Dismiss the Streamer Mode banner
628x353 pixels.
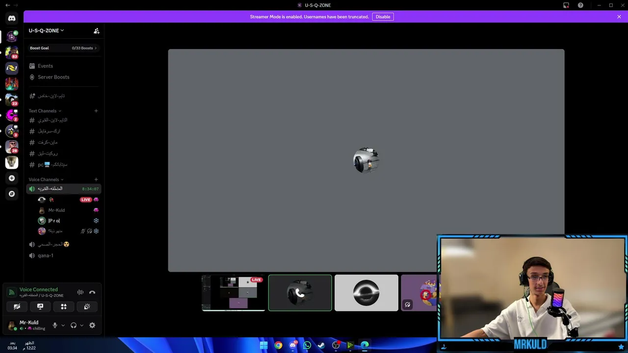click(619, 17)
